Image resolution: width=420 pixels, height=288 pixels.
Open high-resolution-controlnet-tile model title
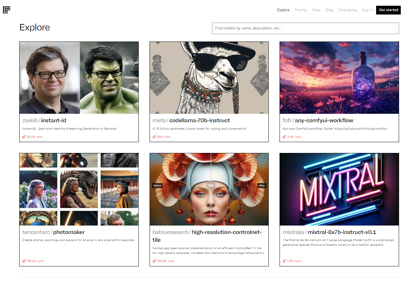(x=207, y=236)
